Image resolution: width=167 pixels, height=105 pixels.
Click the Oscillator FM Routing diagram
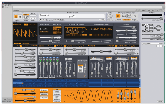click(x=76, y=30)
